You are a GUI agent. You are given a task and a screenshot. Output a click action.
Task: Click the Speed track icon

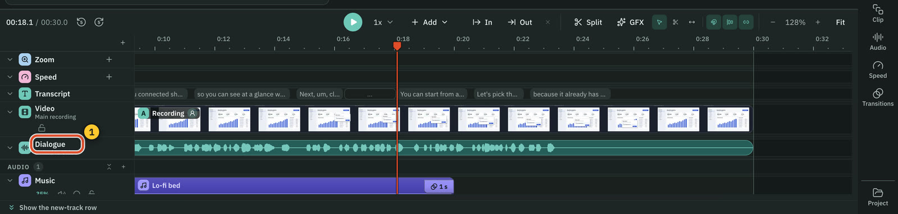pyautogui.click(x=25, y=77)
